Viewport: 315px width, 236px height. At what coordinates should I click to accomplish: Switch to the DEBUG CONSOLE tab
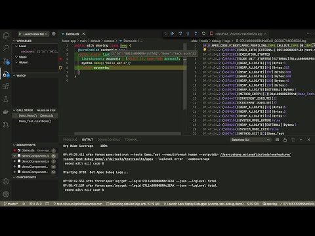pyautogui.click(x=109, y=140)
